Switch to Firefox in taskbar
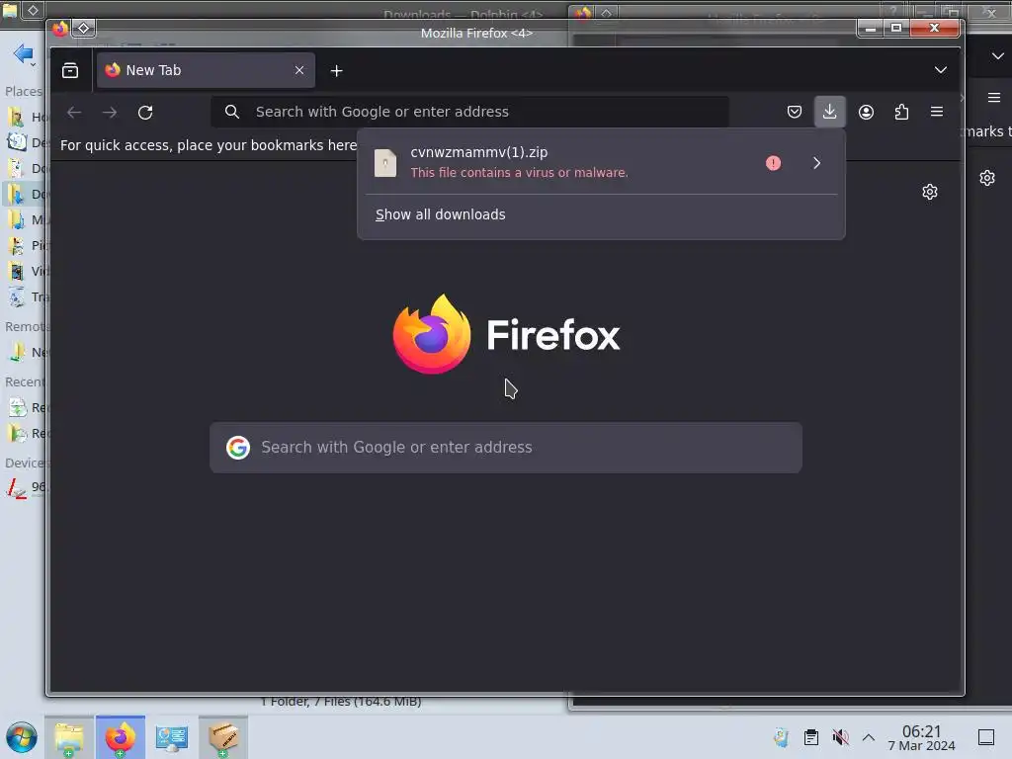Image resolution: width=1012 pixels, height=759 pixels. click(x=120, y=737)
